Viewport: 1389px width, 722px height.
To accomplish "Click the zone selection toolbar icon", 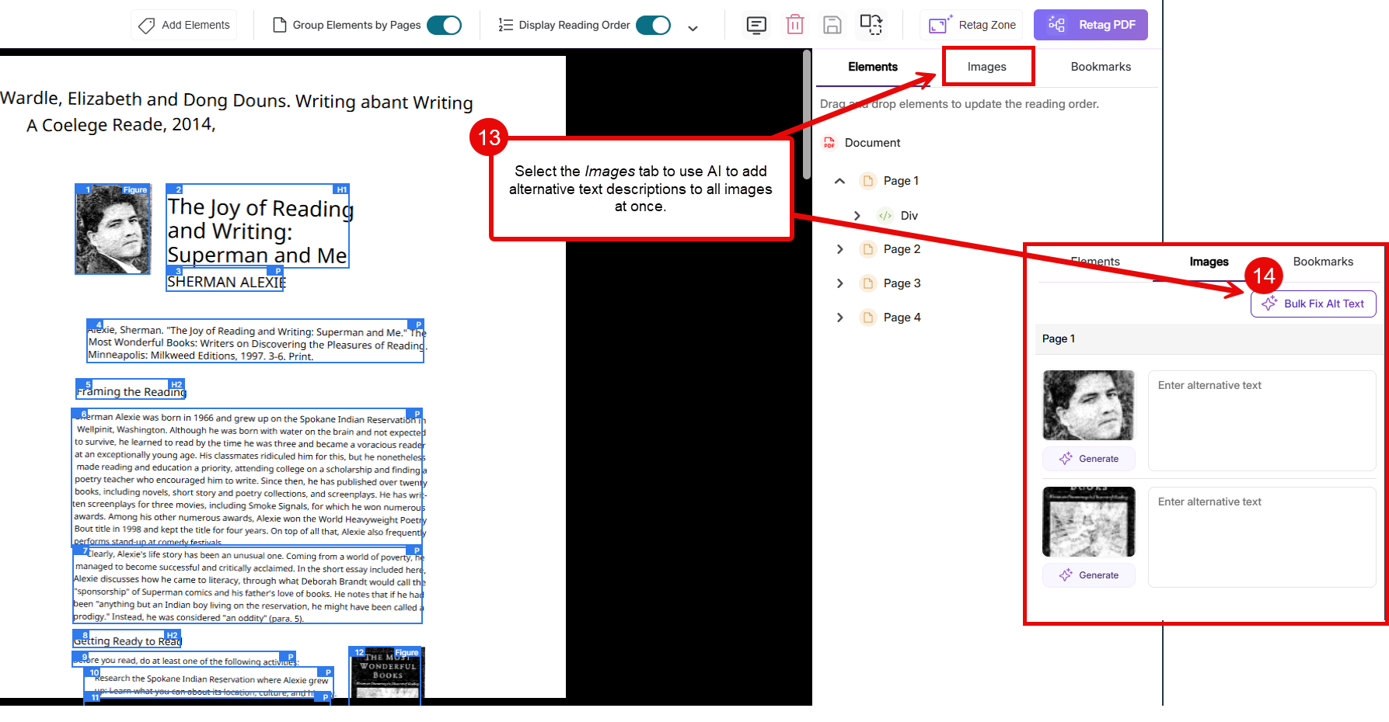I will click(x=871, y=24).
